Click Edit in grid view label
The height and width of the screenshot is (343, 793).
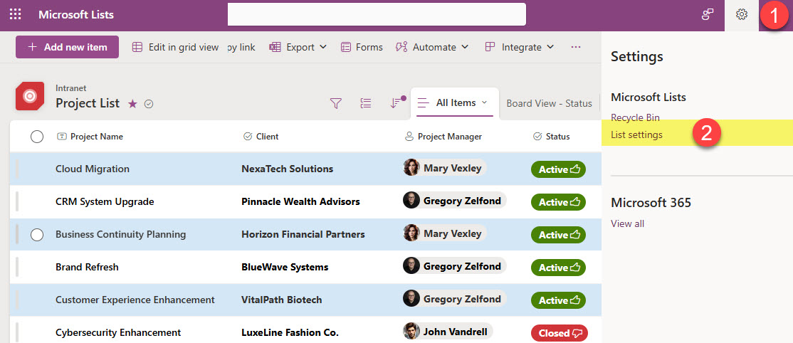pos(184,47)
